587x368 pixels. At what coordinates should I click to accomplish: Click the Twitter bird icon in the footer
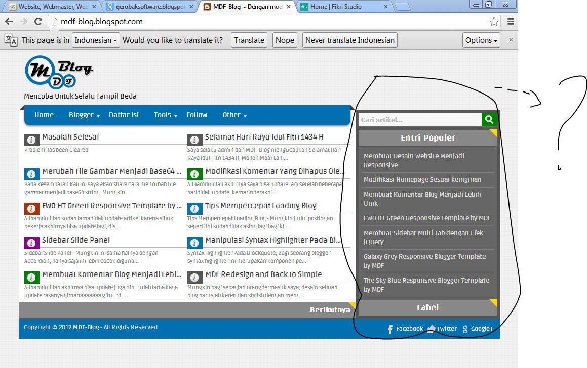431,329
